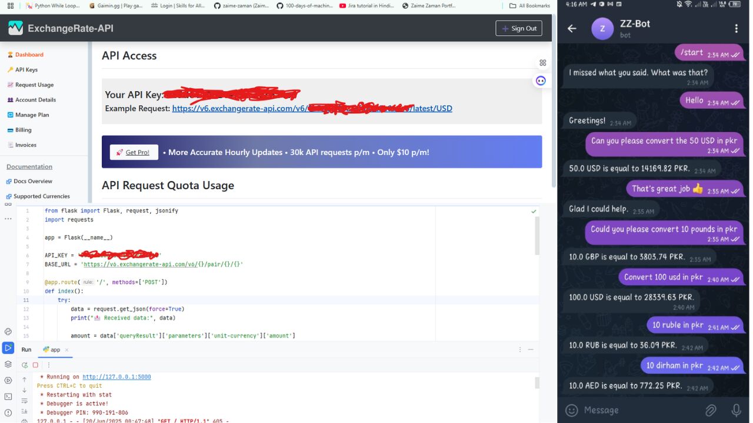Open the example request URL link
The height and width of the screenshot is (423, 753).
coord(312,109)
